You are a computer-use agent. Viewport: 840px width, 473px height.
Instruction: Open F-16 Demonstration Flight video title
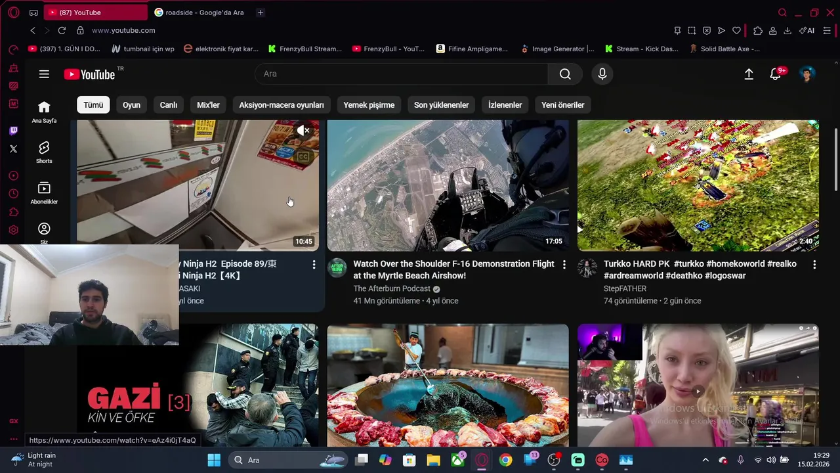[454, 270]
